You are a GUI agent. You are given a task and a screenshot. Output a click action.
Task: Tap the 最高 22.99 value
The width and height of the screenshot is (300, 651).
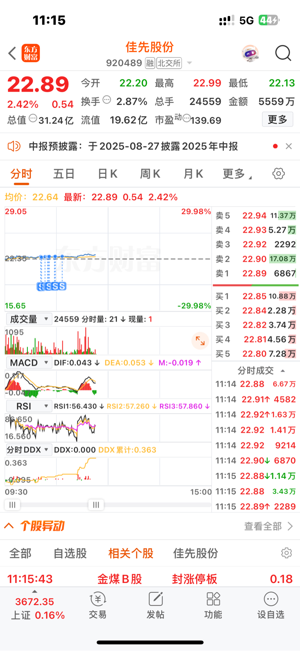tap(207, 83)
